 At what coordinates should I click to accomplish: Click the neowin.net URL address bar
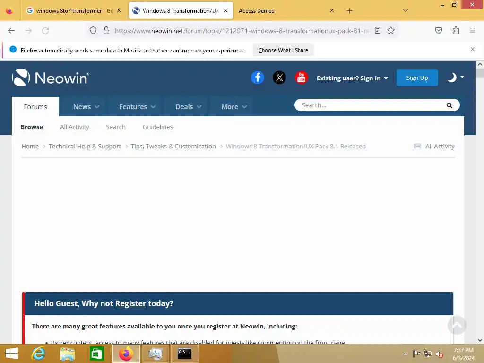[242, 31]
